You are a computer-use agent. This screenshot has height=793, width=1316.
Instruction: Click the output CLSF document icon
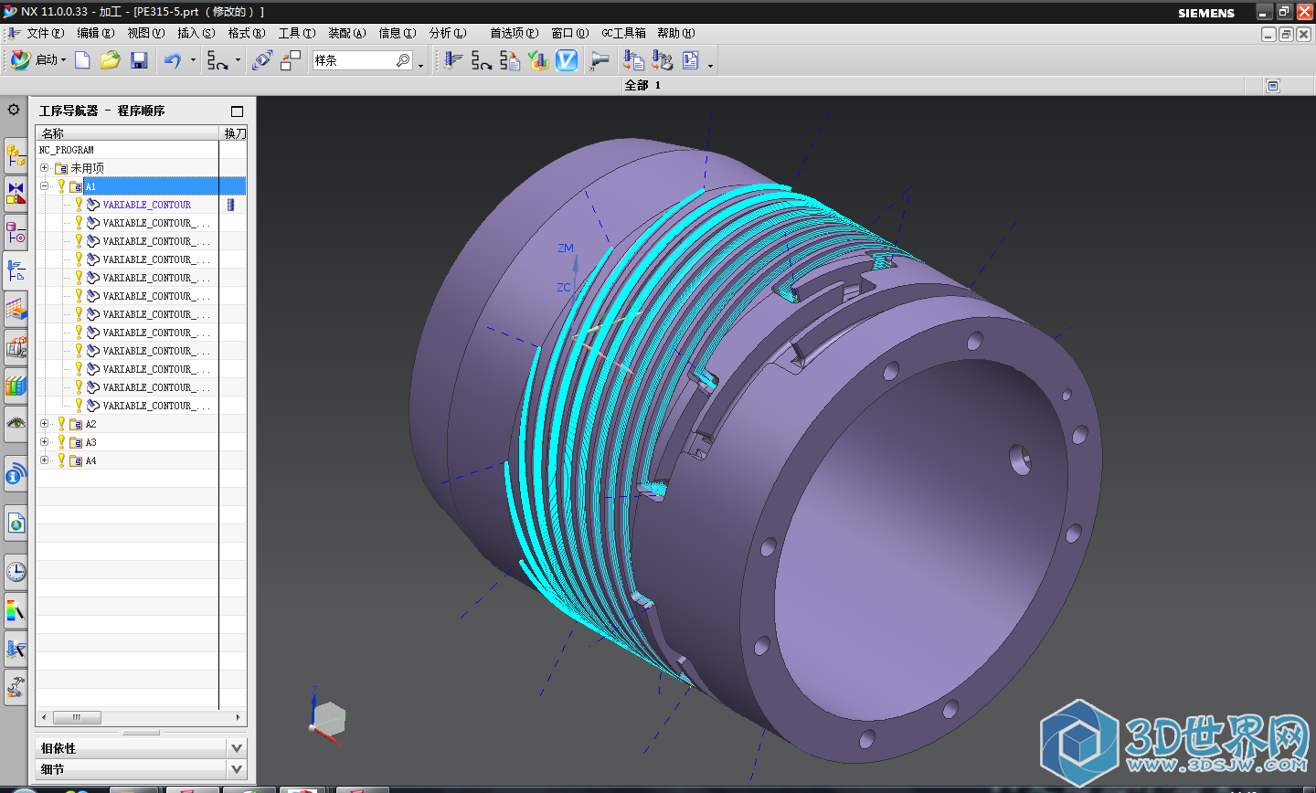(691, 60)
